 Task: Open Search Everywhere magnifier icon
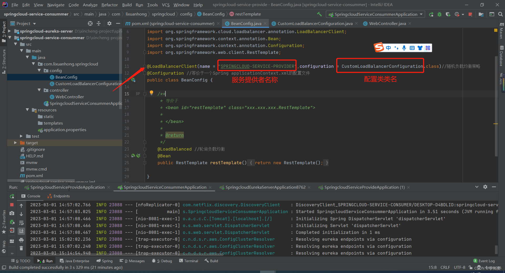(x=500, y=14)
